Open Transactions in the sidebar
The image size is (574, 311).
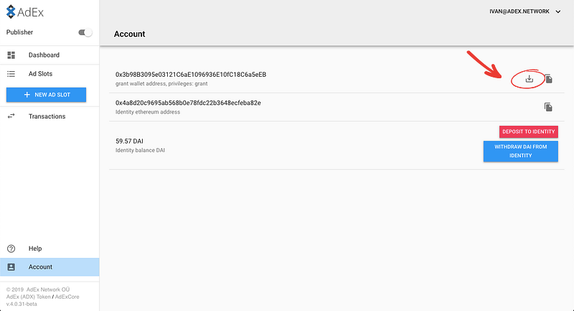coord(50,116)
